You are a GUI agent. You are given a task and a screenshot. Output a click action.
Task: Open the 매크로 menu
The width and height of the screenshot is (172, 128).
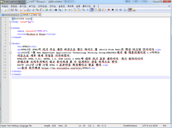[x=70, y=6]
